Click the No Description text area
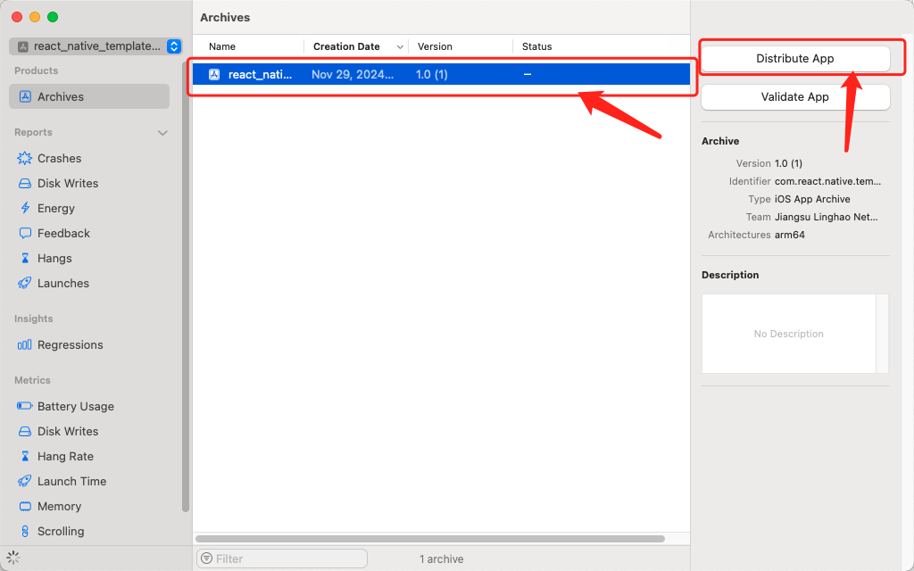Viewport: 914px width, 571px height. tap(789, 334)
